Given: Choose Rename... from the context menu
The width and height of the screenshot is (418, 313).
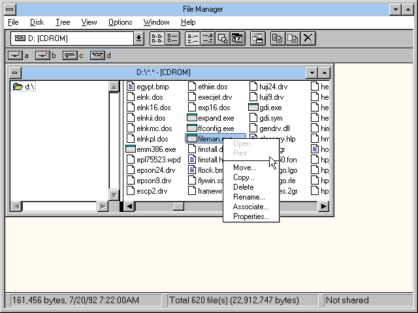Looking at the screenshot, I should coord(249,197).
